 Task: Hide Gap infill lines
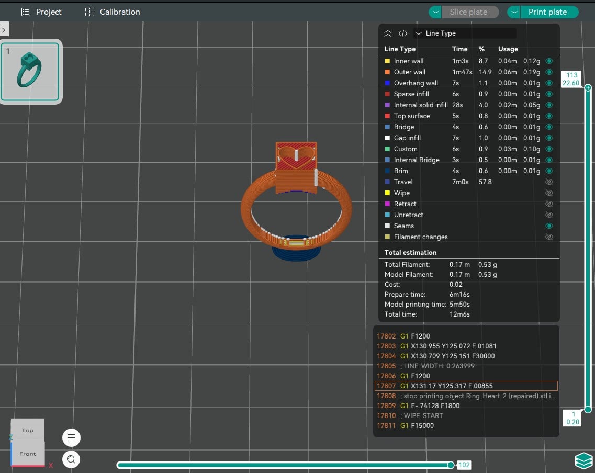[x=549, y=138]
